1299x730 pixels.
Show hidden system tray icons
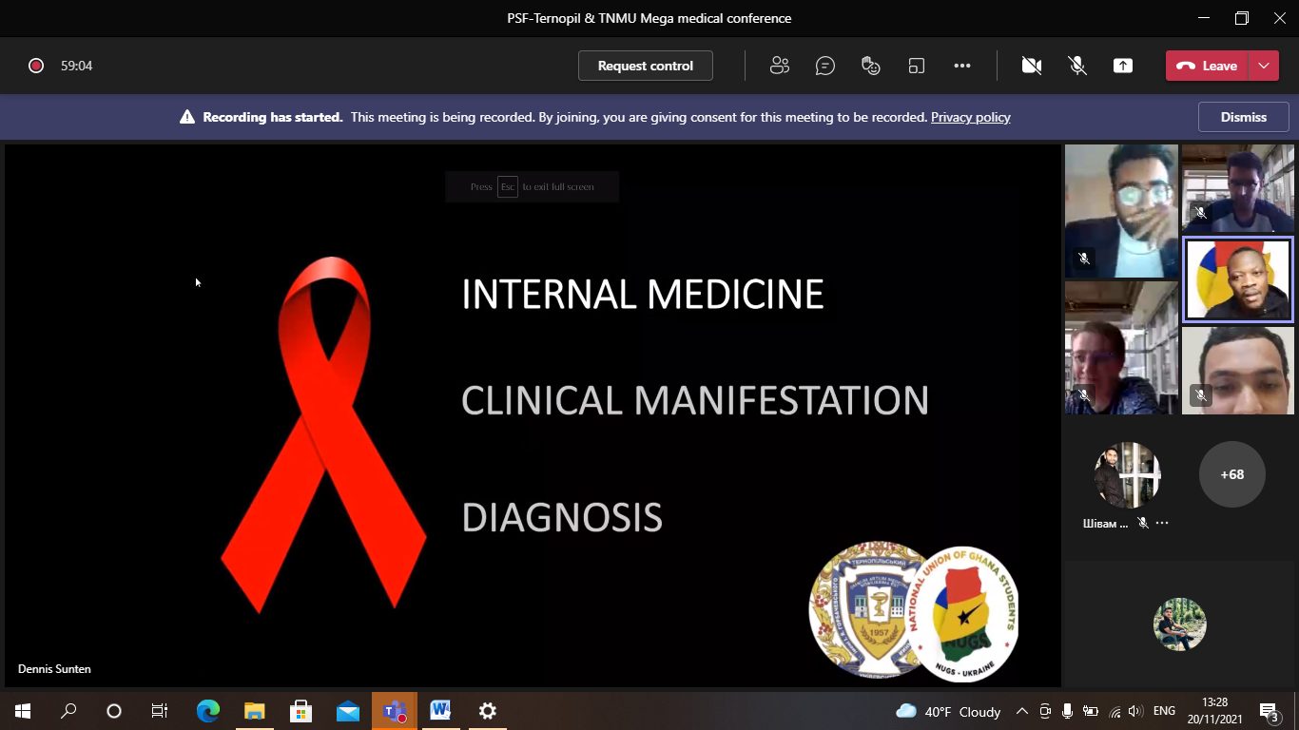pyautogui.click(x=1022, y=711)
